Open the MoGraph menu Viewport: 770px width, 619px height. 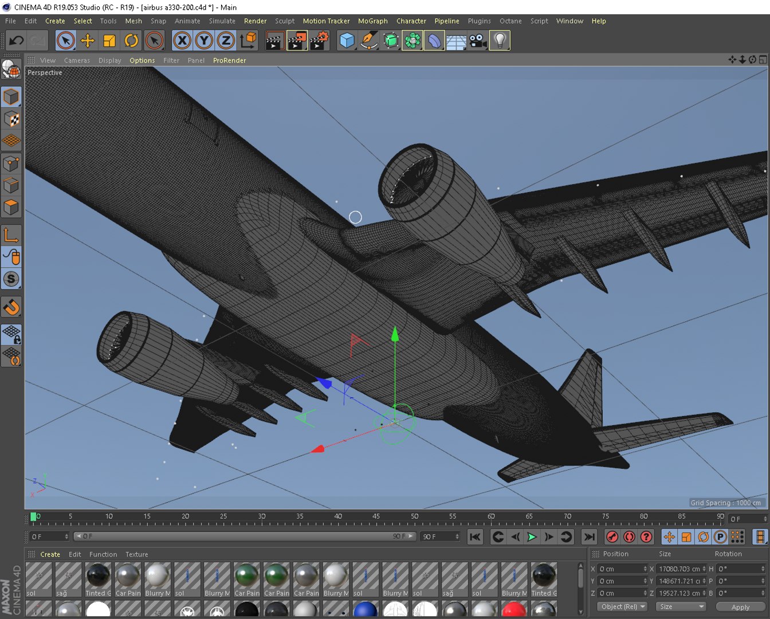tap(373, 21)
